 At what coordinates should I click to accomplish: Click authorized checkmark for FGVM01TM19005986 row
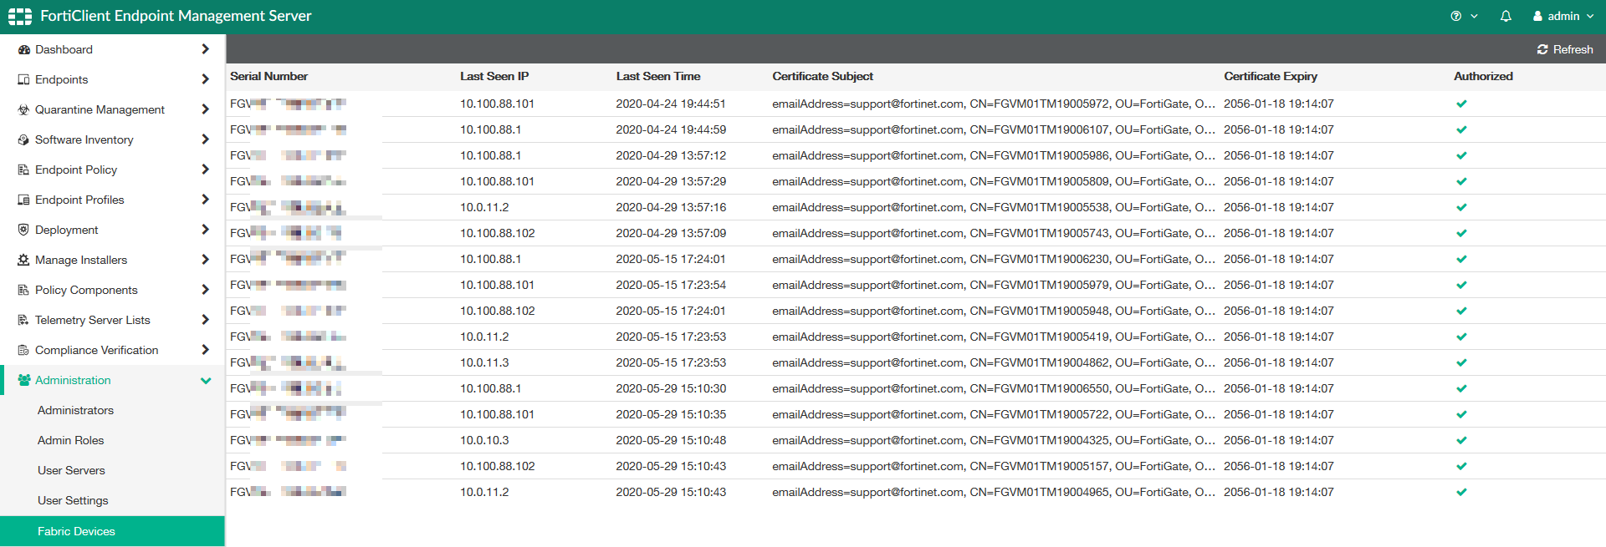(x=1461, y=155)
